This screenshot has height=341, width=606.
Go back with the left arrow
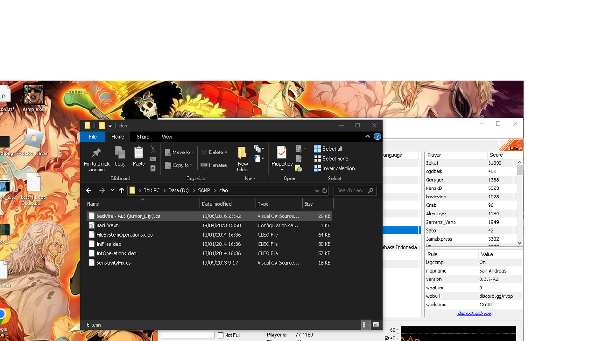click(x=89, y=190)
